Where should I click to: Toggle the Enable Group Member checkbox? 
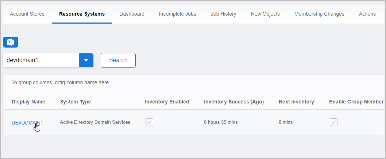coord(333,122)
